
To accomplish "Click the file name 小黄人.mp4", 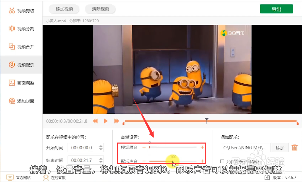I will point(56,21).
